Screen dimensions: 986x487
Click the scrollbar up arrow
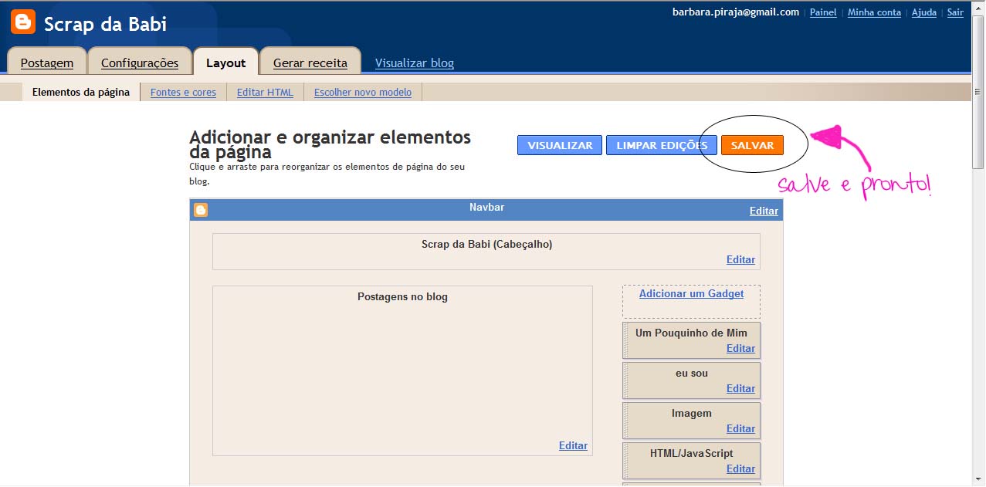coord(978,7)
